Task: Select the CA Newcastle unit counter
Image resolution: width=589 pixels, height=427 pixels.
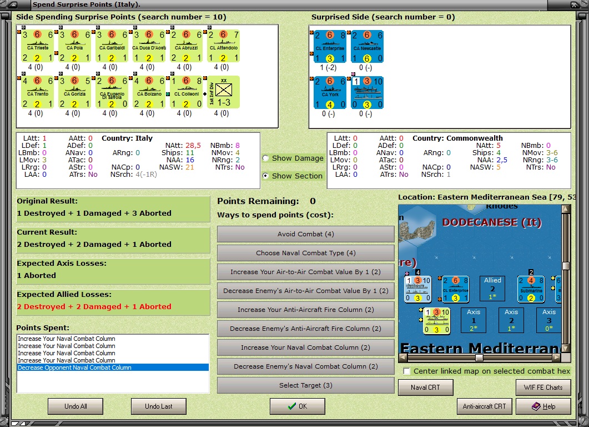Action: (367, 47)
